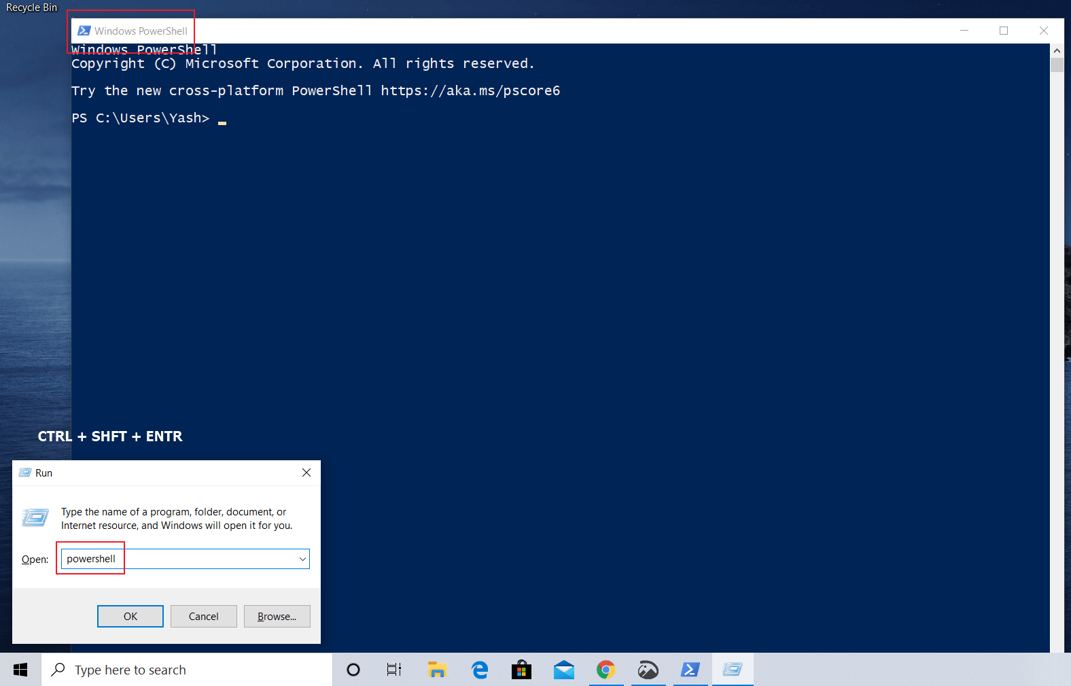Open File Explorer from the taskbar

(x=436, y=670)
